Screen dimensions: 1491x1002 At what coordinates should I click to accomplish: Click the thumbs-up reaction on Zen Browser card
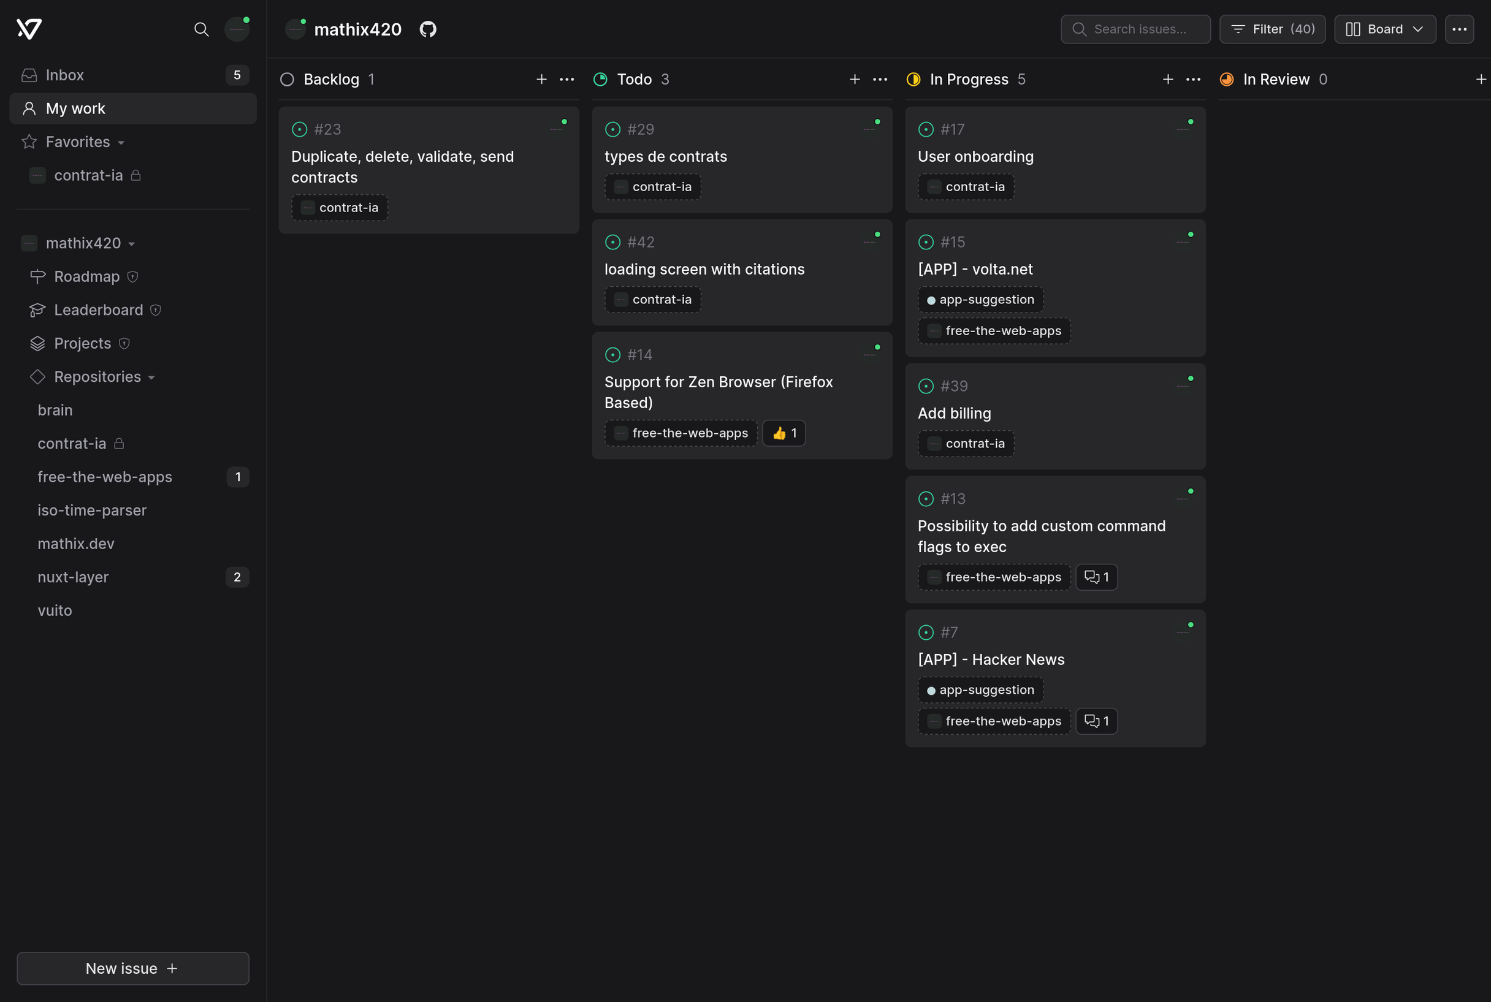(783, 433)
